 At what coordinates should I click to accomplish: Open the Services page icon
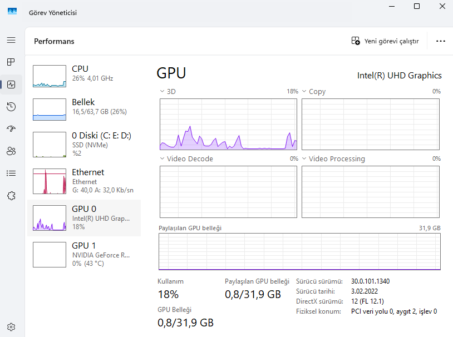pos(11,196)
